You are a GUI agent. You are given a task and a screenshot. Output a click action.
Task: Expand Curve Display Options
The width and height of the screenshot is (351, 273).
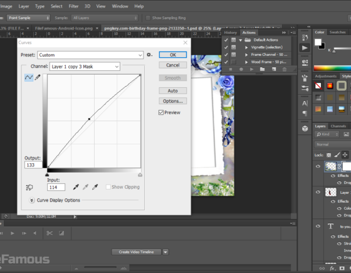coord(32,200)
